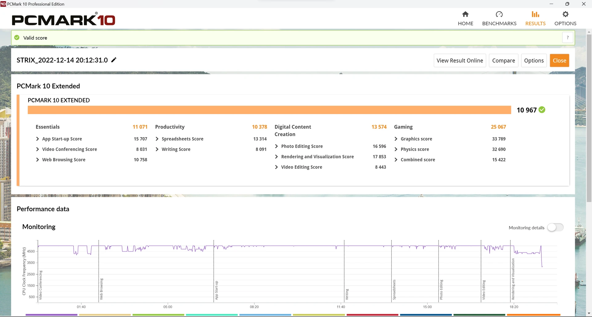Click the scrollbar up arrow
The height and width of the screenshot is (317, 592).
pos(589,32)
